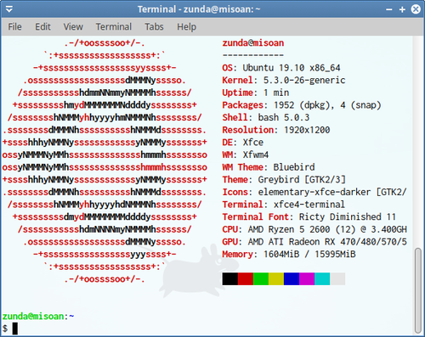This screenshot has height=337, width=425.
Task: Click the 'WM Theme: Bluebird' line
Action: tap(269, 167)
